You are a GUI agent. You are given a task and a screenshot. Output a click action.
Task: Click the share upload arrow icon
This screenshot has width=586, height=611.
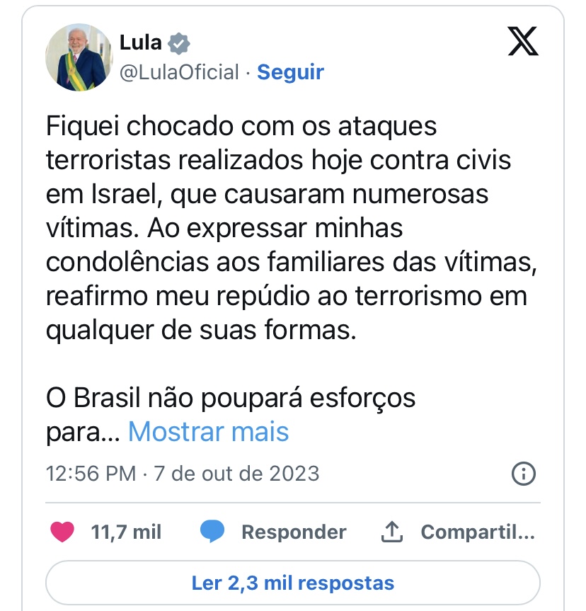[x=391, y=532]
